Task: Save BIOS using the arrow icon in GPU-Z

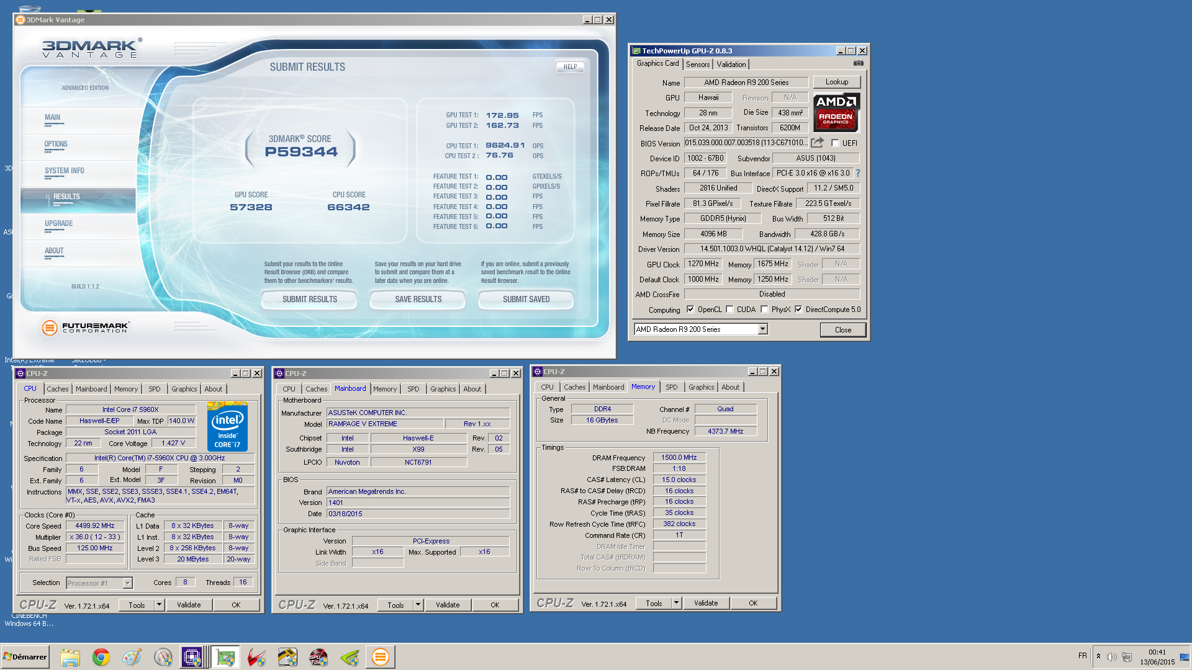Action: click(x=817, y=143)
